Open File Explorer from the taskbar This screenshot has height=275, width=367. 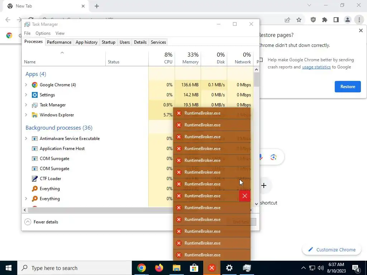click(176, 268)
